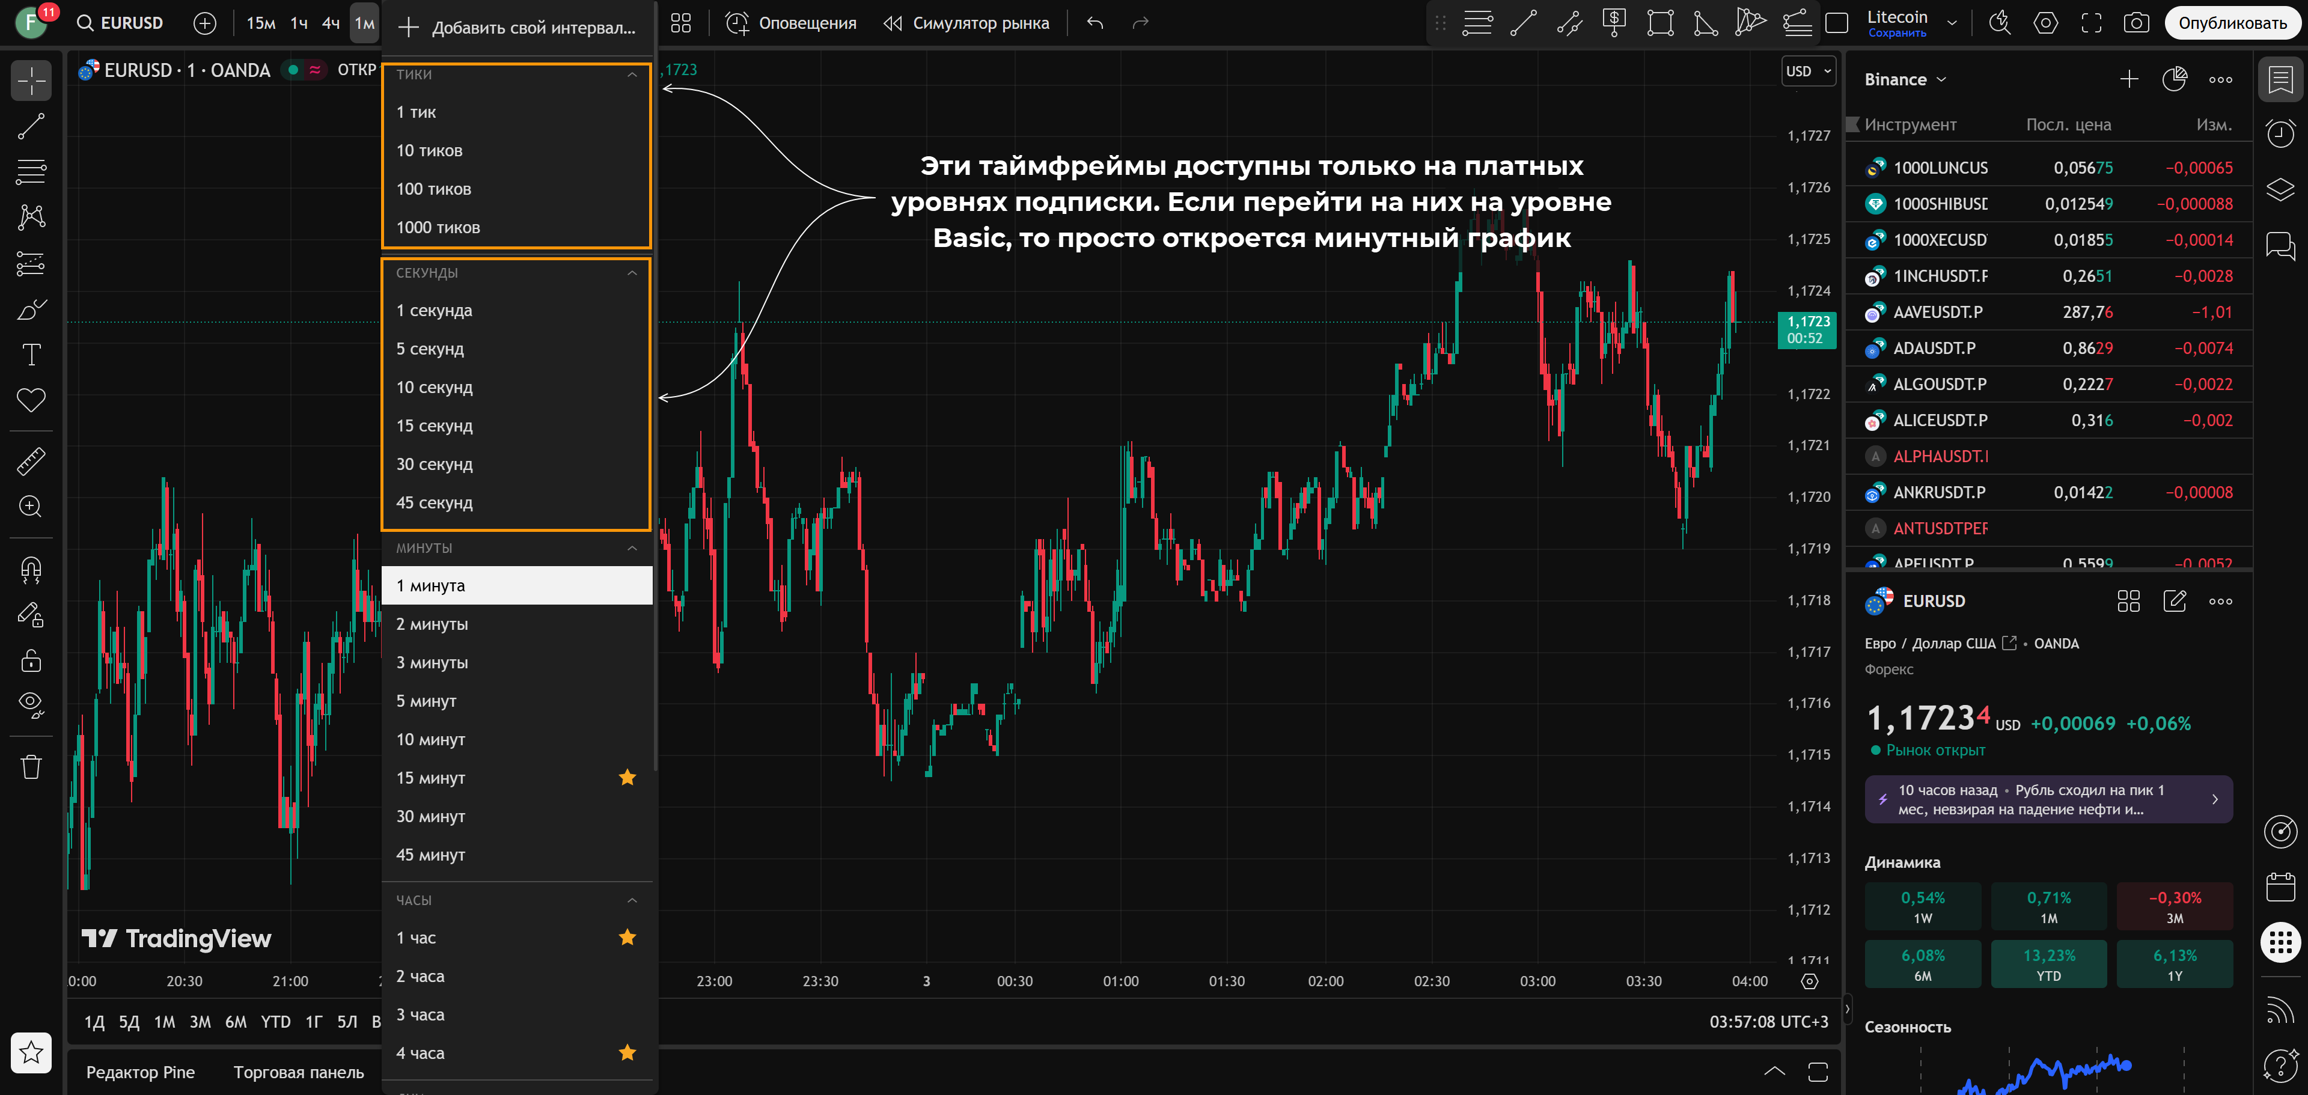Open the Редактор Pine tab
Screen dimensions: 2308x1095
(141, 1073)
